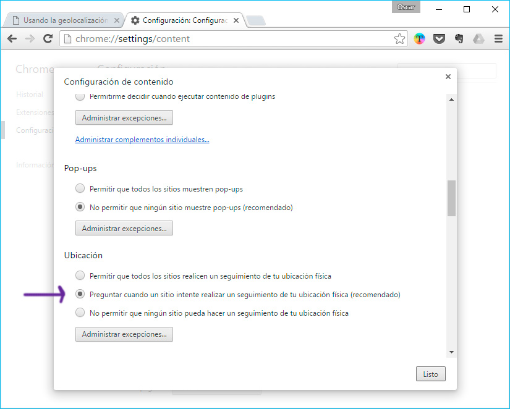Select 'No permitir que ningún sitio' location tracking option
The height and width of the screenshot is (409, 510).
point(80,313)
